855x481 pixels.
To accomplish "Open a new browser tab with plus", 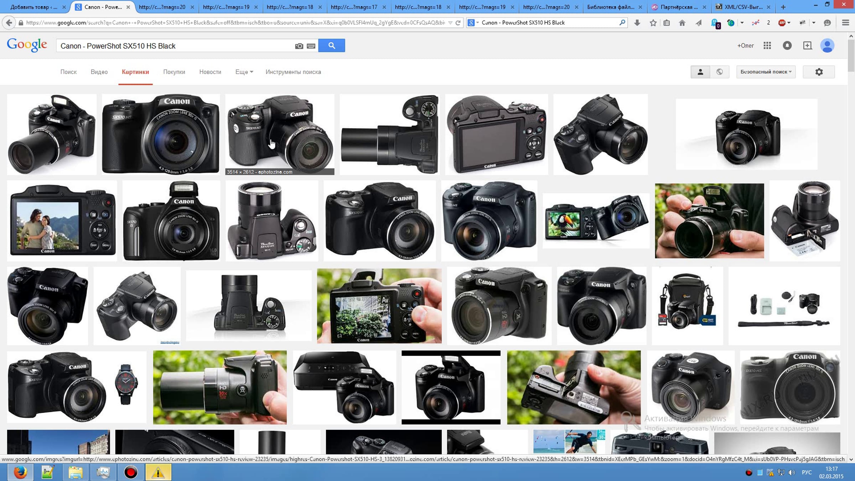I will pos(783,7).
